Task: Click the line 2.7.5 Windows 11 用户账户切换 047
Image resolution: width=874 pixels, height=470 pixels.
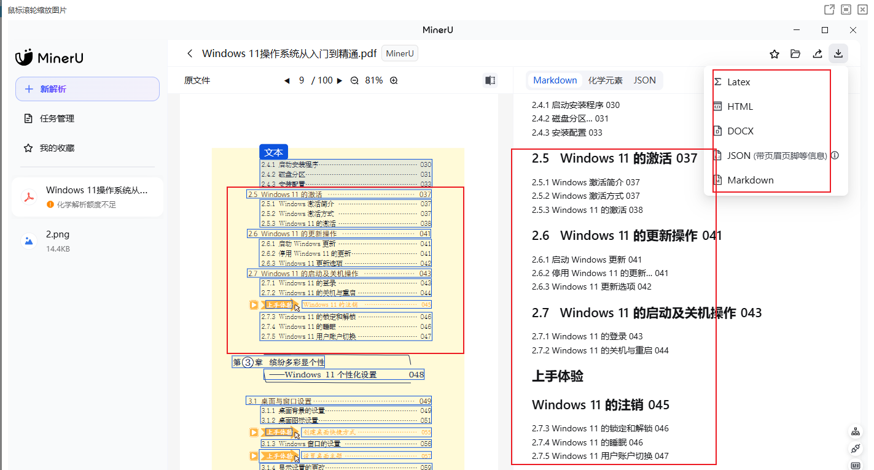Action: point(600,456)
